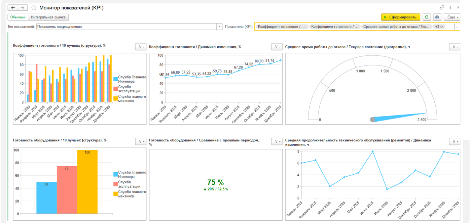The image size is (471, 223).
Task: Click the blue bar labeled 50
Action: pos(46,197)
